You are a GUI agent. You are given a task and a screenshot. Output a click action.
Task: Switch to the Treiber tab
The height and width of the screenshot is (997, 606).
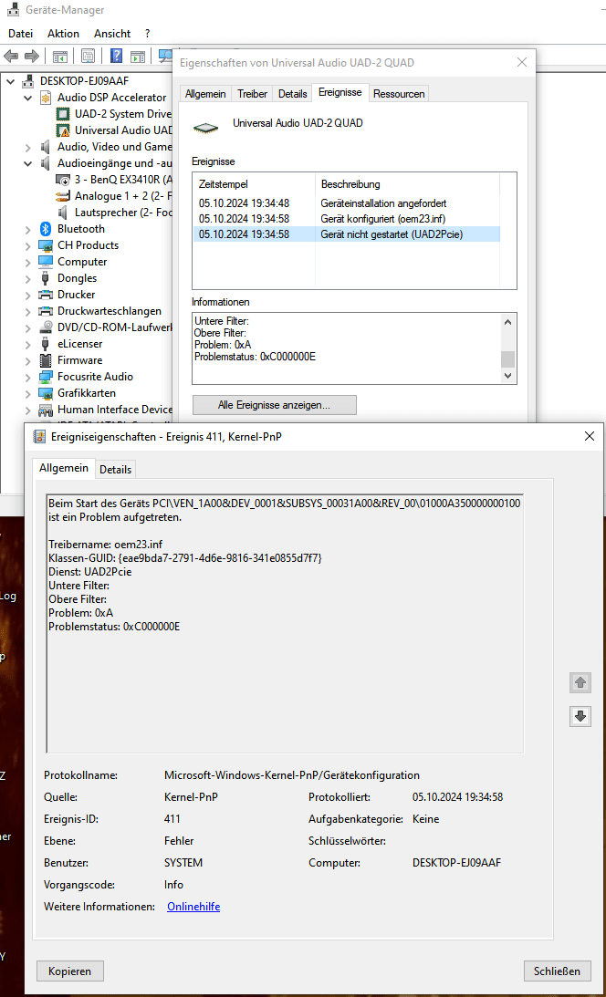(253, 94)
